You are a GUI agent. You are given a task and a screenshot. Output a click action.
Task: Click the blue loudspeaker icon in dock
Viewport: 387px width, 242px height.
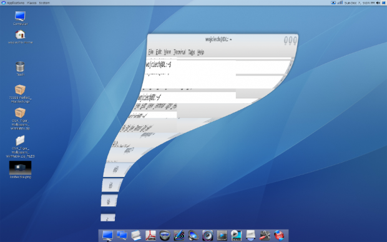coord(193,235)
